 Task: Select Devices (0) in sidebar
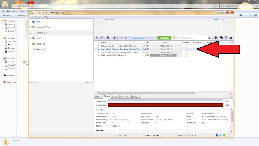pos(40,49)
